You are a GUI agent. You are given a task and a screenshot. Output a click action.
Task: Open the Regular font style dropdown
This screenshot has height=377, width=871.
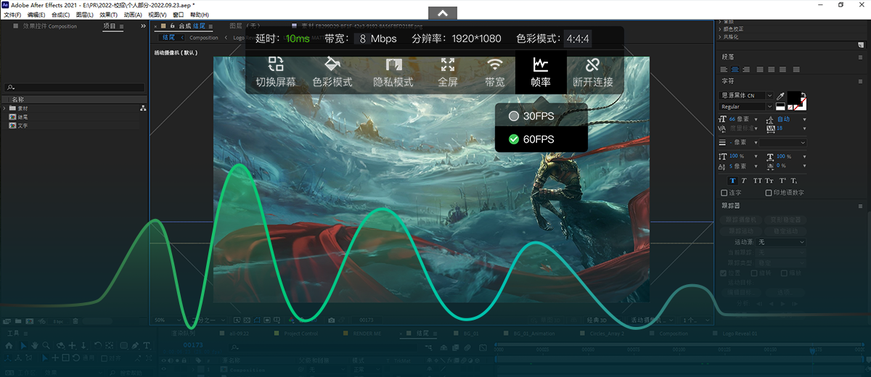click(x=769, y=107)
